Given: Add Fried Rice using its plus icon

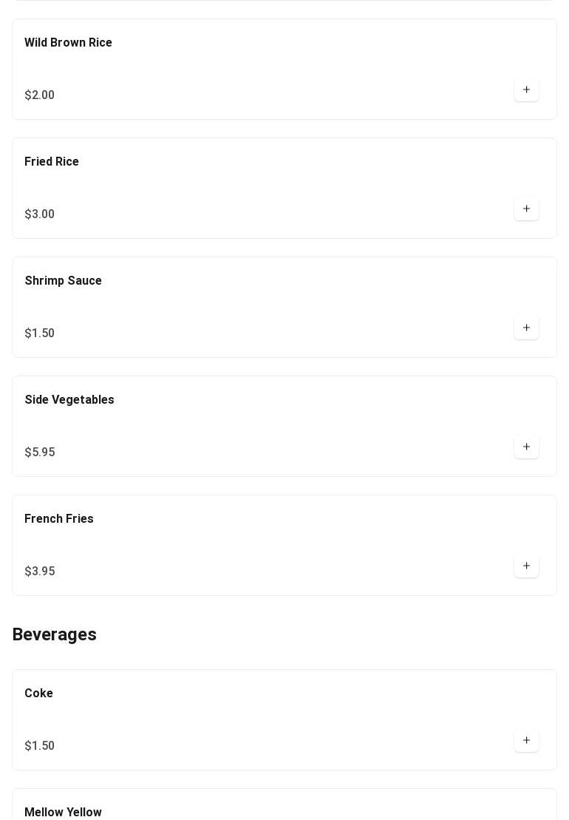Looking at the screenshot, I should click(526, 209).
